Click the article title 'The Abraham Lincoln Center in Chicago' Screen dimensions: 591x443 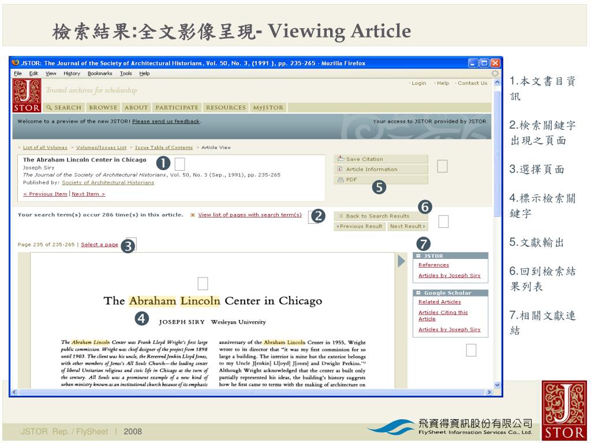[x=84, y=160]
